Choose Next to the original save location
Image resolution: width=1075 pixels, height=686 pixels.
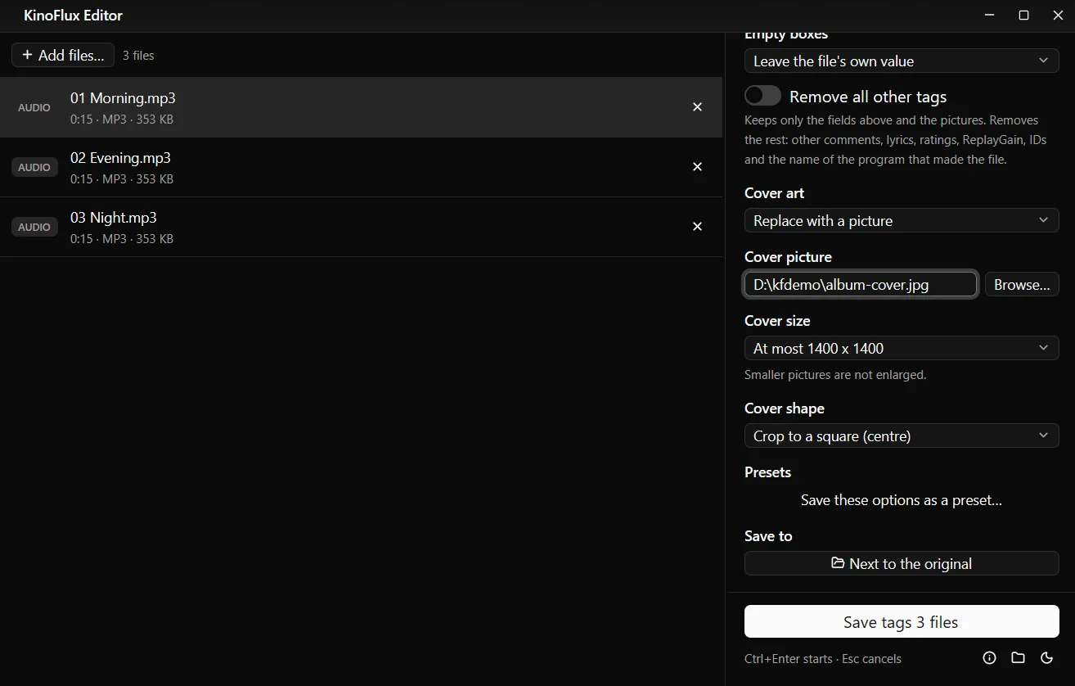point(902,563)
